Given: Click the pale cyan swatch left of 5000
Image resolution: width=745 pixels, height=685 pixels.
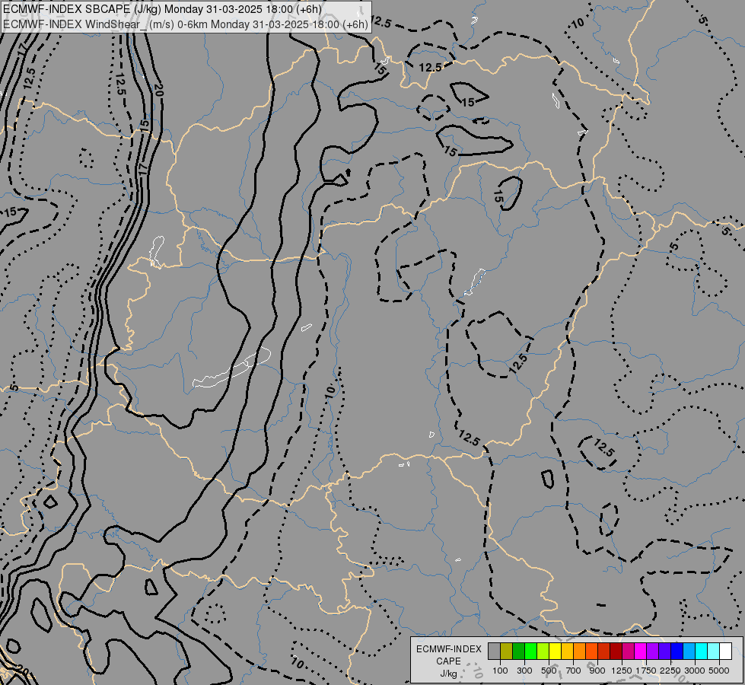Looking at the screenshot, I should pos(713,651).
